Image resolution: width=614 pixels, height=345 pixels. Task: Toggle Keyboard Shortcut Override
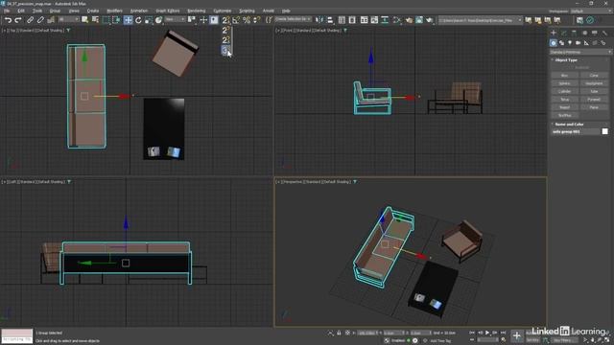[214, 20]
